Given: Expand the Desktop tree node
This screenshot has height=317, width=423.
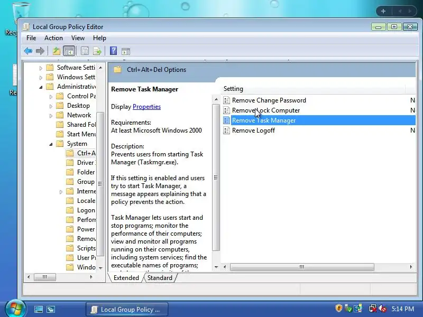Looking at the screenshot, I should point(51,107).
